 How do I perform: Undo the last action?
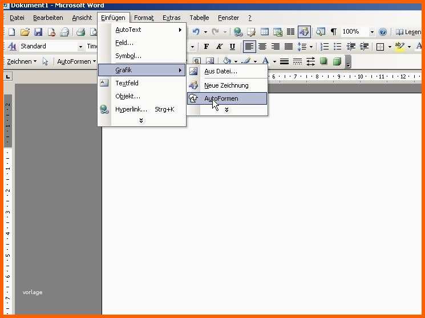[196, 32]
